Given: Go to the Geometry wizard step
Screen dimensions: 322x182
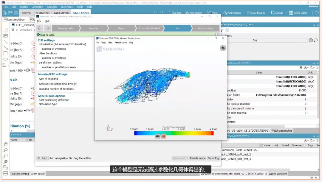Looking at the screenshot, I should click(93, 28).
